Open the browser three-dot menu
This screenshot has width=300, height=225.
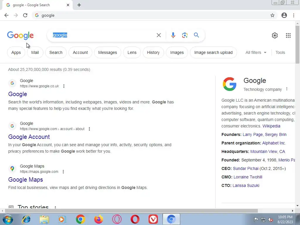(294, 15)
